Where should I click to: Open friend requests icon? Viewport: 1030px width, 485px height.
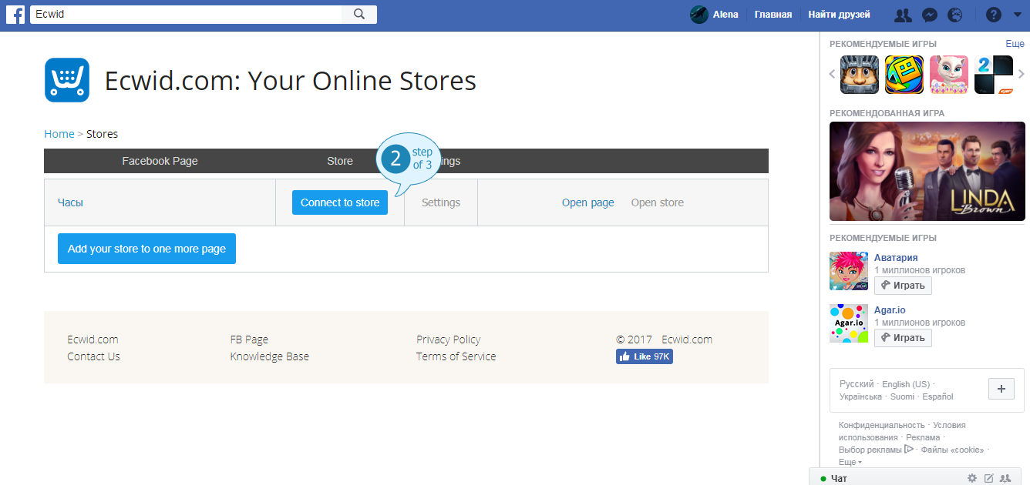coord(903,15)
